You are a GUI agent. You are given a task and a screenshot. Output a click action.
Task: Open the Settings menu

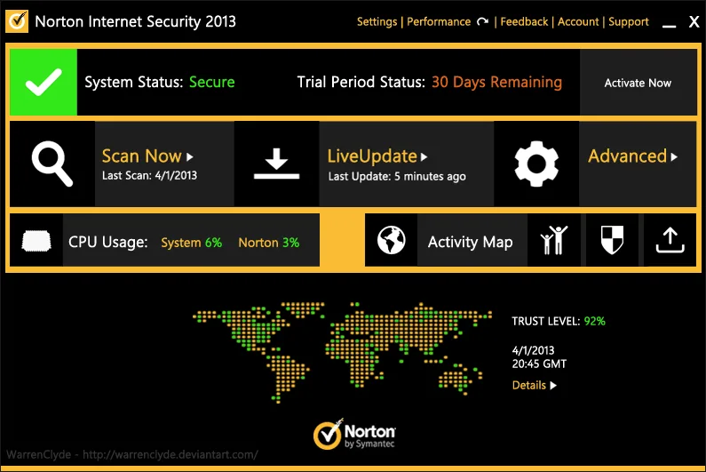tap(377, 21)
